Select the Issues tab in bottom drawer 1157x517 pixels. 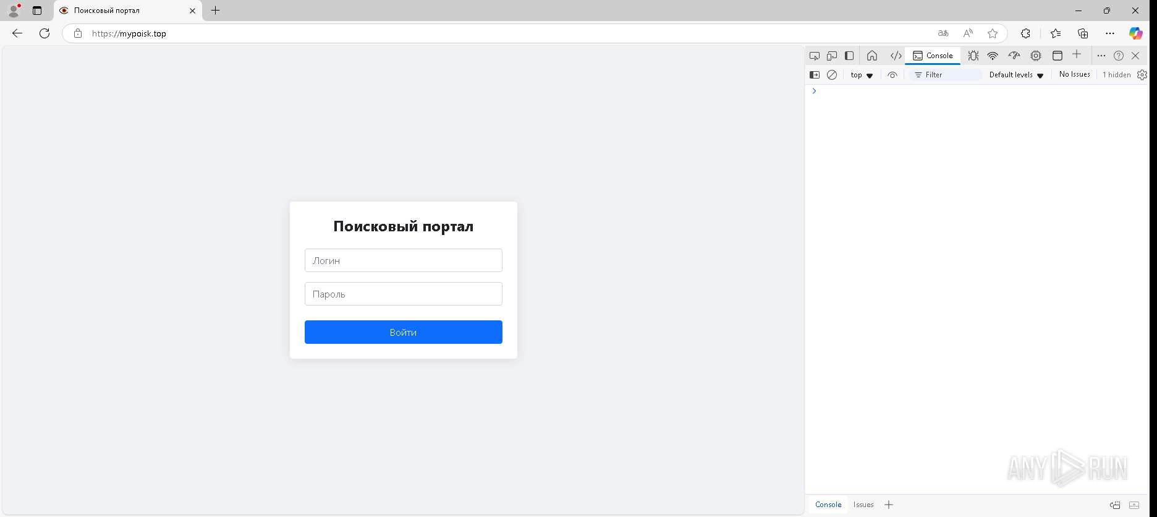[863, 505]
